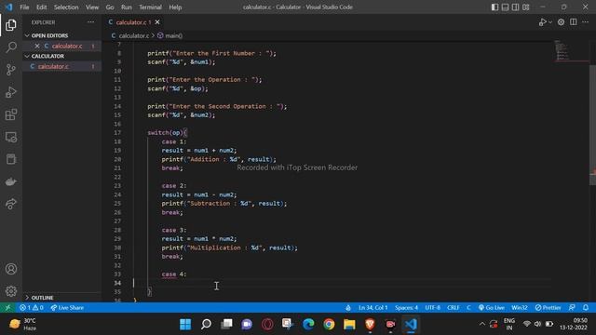The height and width of the screenshot is (335, 596).
Task: Change indentation via Spaces: 4
Action: (x=406, y=308)
